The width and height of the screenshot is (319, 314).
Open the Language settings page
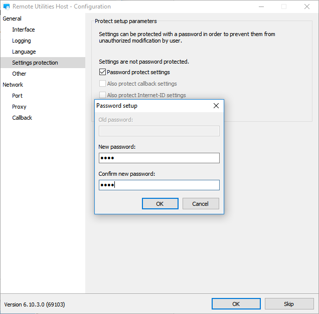click(24, 52)
